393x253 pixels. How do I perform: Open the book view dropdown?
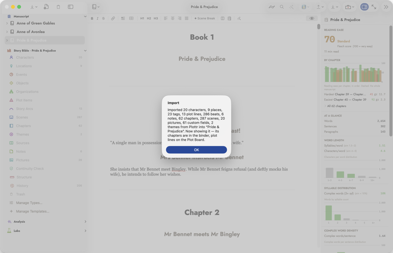coord(96,7)
